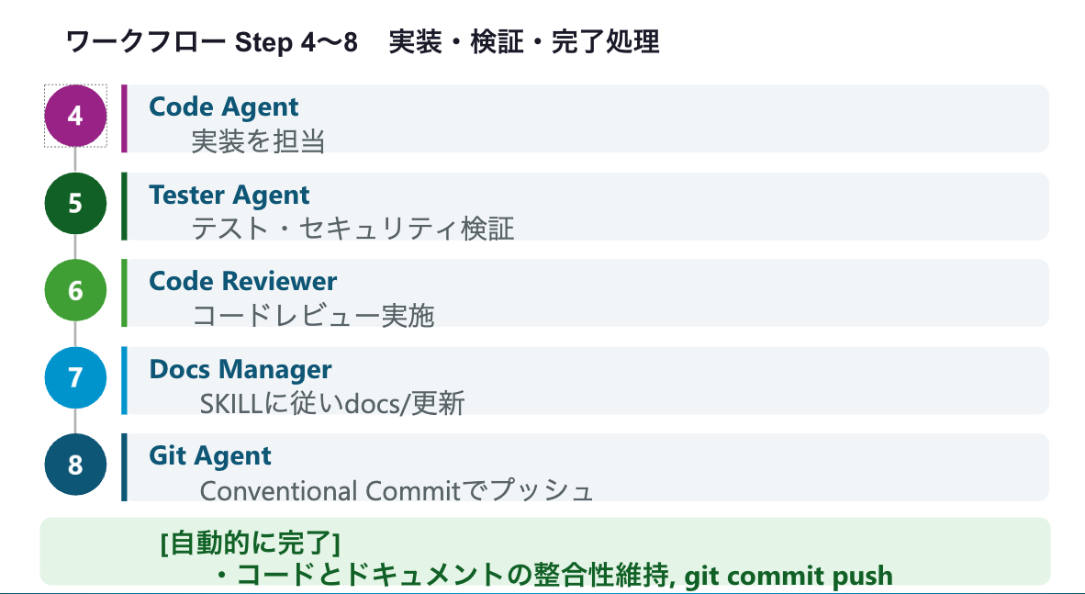The height and width of the screenshot is (594, 1085).
Task: Select the git commit push summary line
Action: [554, 576]
